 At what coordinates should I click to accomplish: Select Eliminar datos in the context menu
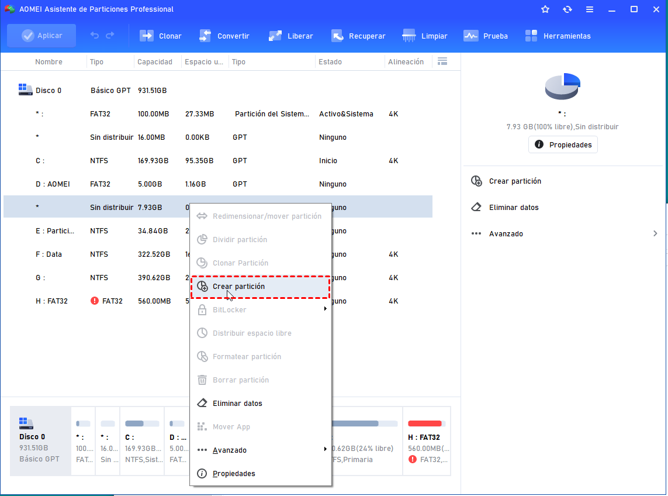click(237, 403)
